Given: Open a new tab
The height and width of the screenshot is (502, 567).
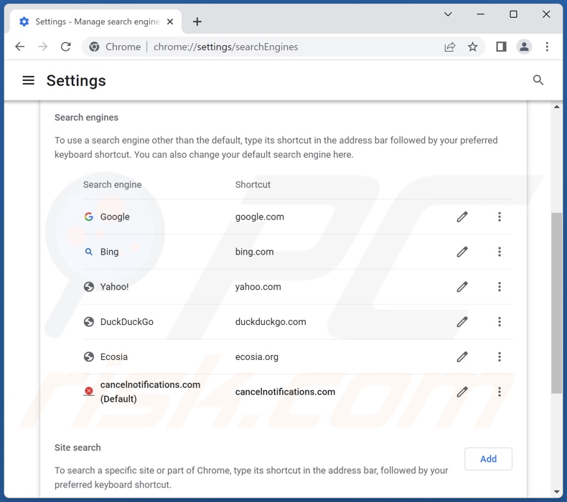Looking at the screenshot, I should 197,22.
